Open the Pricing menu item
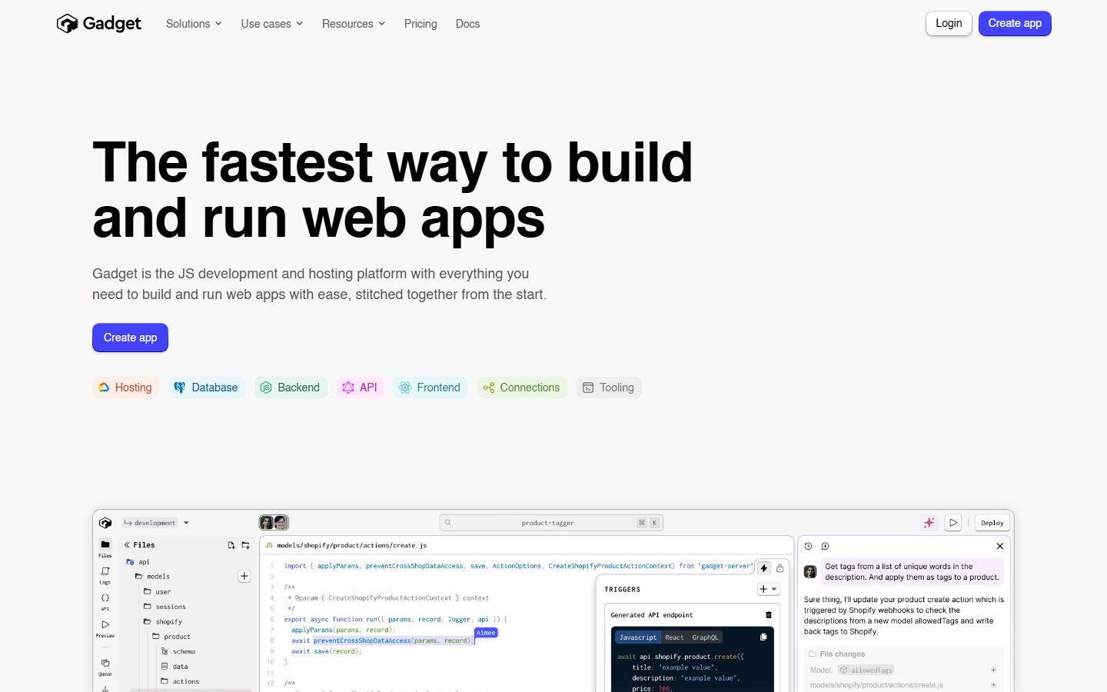 click(x=421, y=24)
